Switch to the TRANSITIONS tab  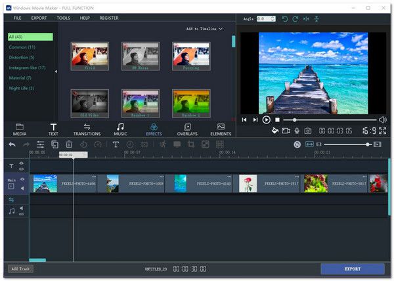click(87, 129)
